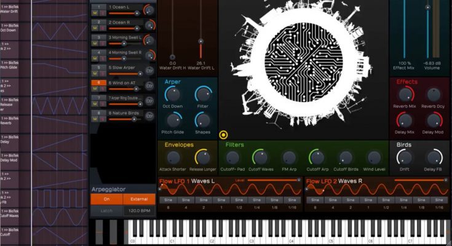This screenshot has width=452, height=246.
Task: Click the Birds Drift knob
Action: click(x=404, y=157)
